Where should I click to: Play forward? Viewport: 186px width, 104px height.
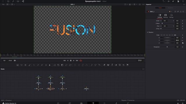[74, 60]
